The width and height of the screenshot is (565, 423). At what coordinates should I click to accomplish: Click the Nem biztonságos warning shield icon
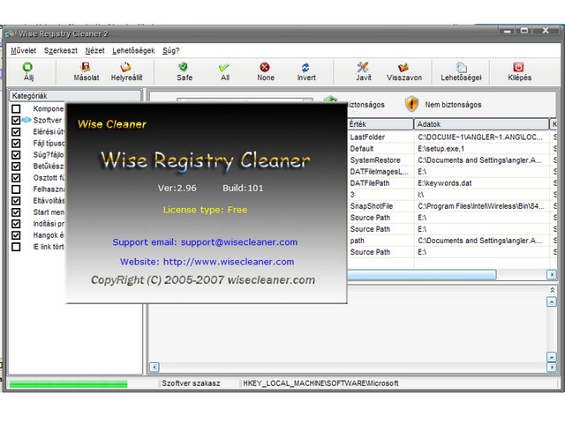click(x=411, y=104)
